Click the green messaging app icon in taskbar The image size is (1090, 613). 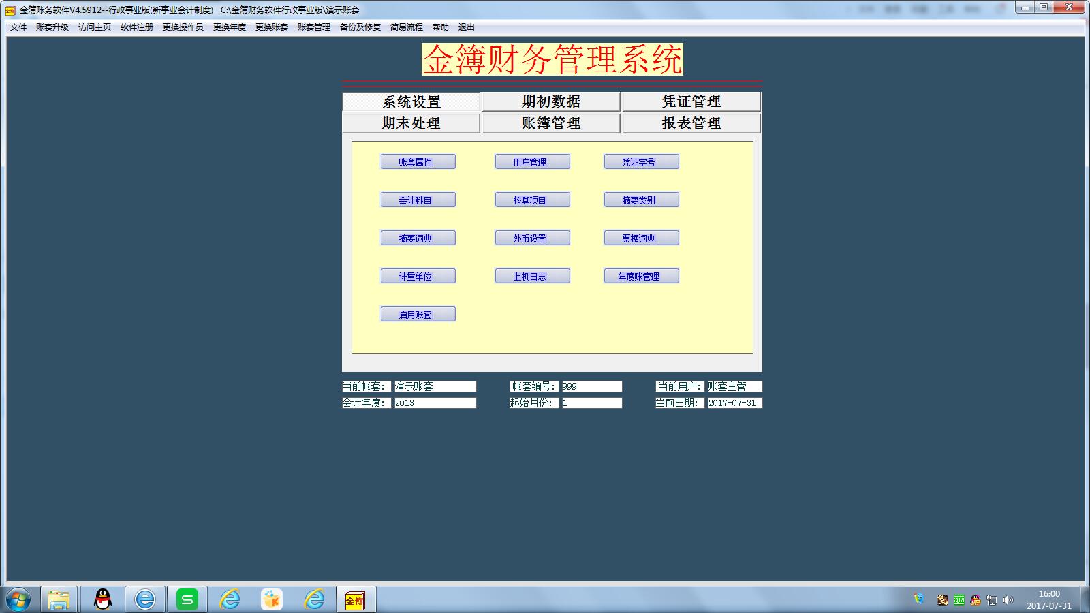[x=187, y=599]
